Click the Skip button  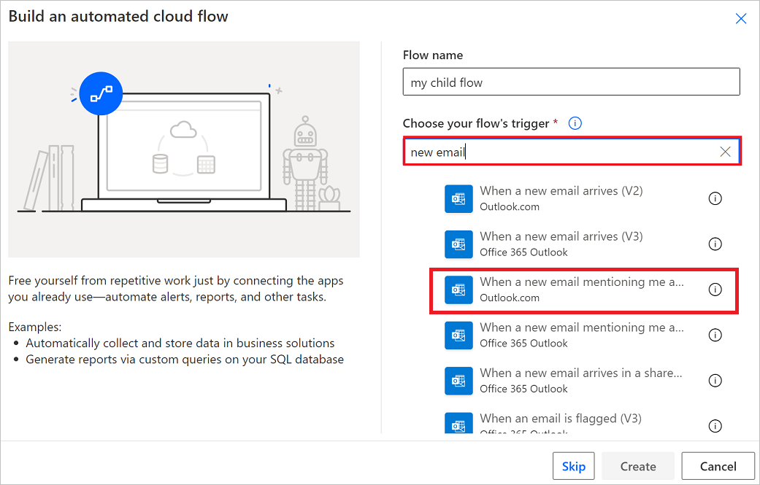[573, 465]
